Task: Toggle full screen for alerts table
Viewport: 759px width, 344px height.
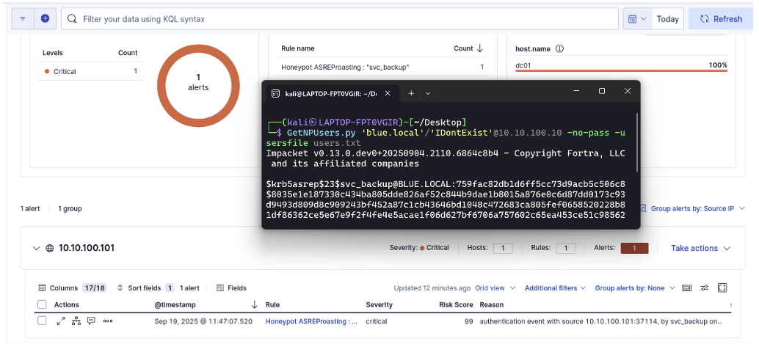Action: click(722, 288)
